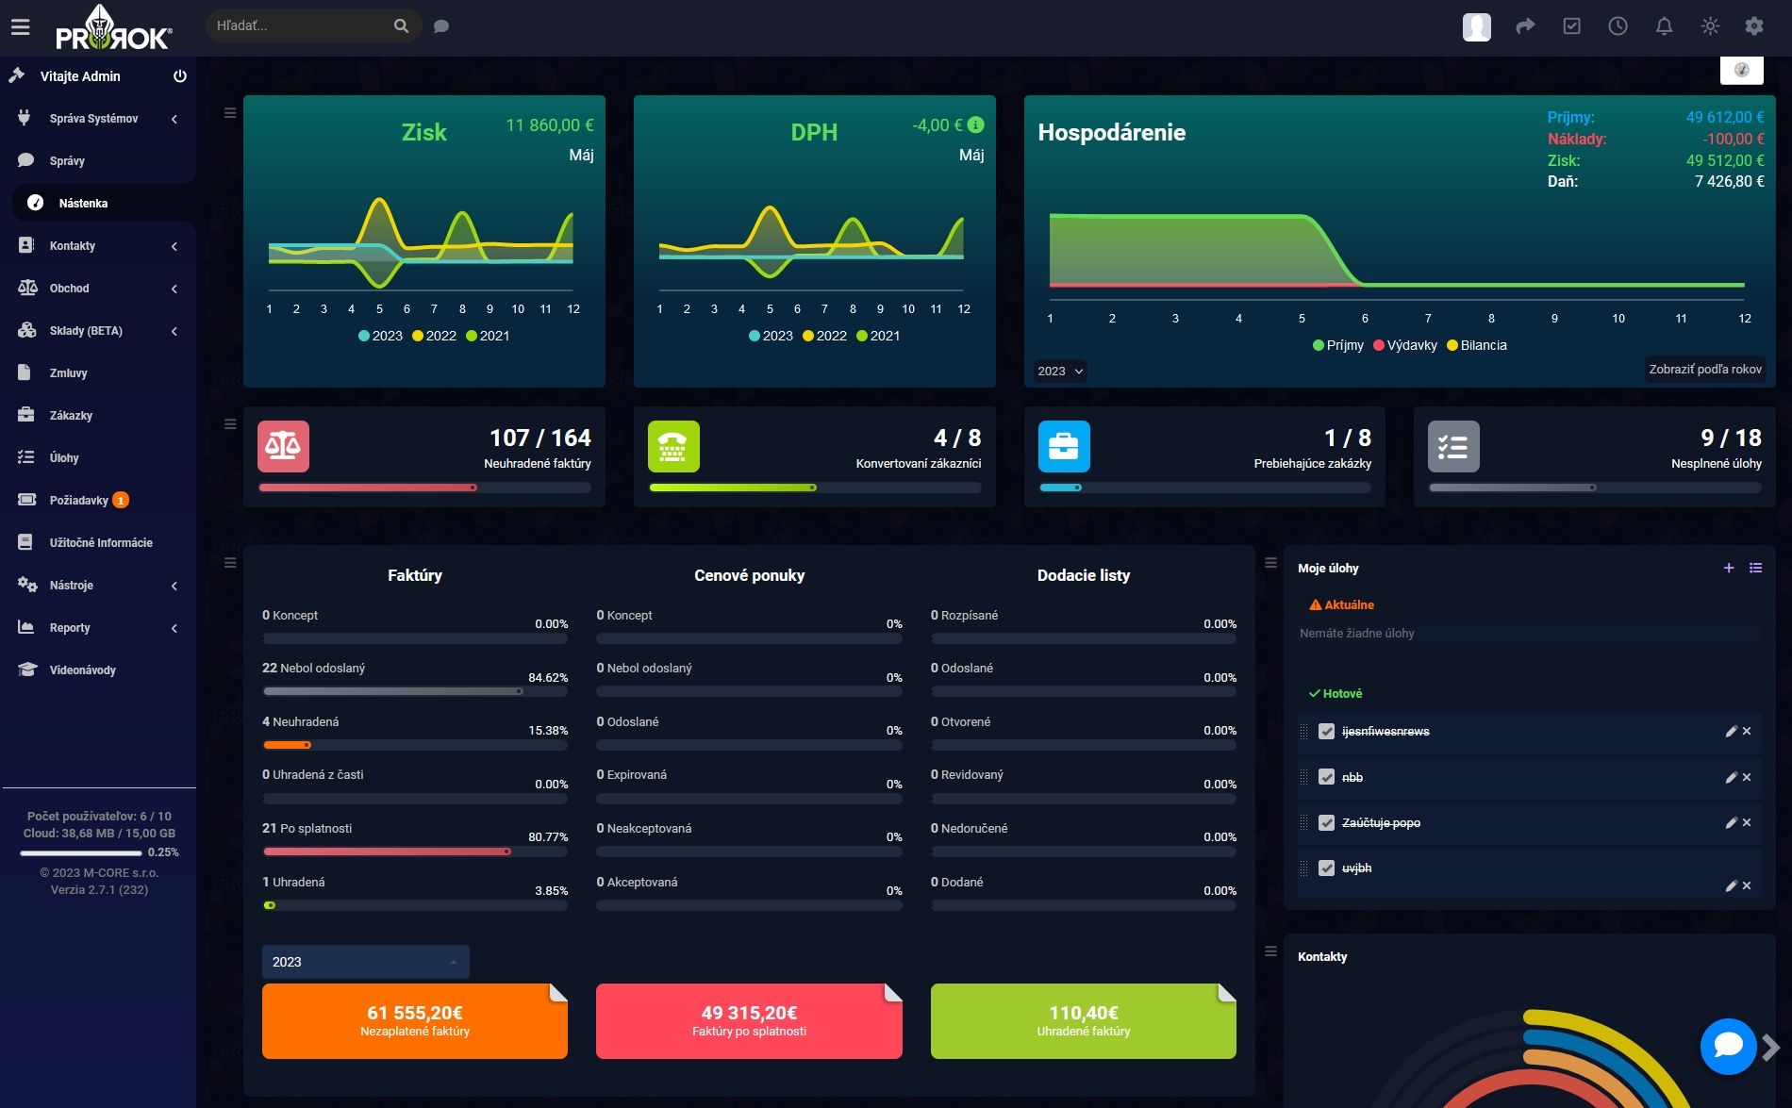Toggle Výdavky series in Hospodárenie legend

1405,345
